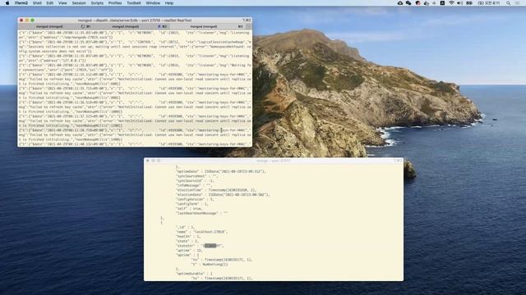
Task: Click the "electionTime" Timestamp line
Action: (216, 189)
